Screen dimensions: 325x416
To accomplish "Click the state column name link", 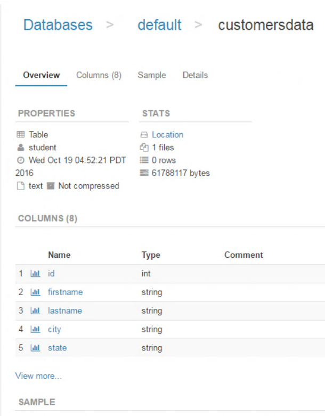I will (57, 348).
